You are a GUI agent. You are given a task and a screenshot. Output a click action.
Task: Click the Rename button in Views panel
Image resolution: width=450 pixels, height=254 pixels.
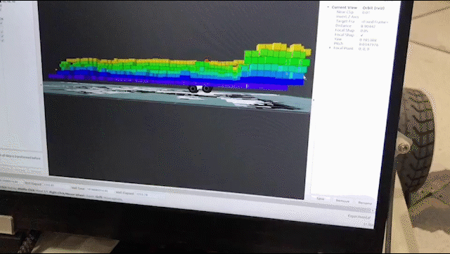pos(365,203)
